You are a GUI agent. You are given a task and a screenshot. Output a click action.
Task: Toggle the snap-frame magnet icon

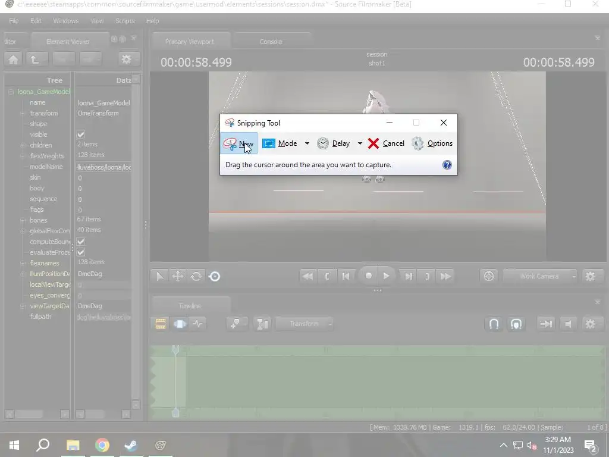(516, 324)
